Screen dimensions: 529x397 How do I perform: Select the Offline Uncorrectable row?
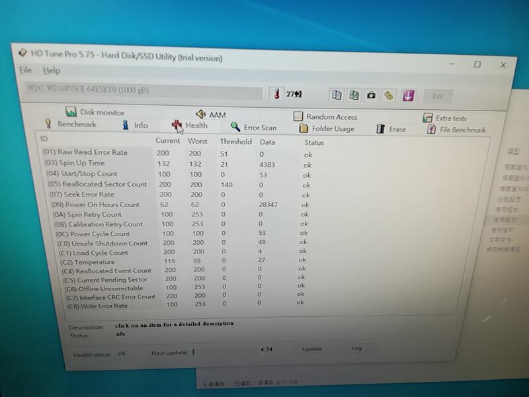coord(184,288)
